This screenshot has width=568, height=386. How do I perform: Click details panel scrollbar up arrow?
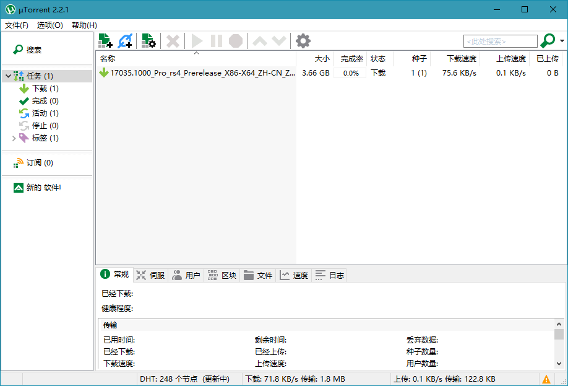(559, 324)
